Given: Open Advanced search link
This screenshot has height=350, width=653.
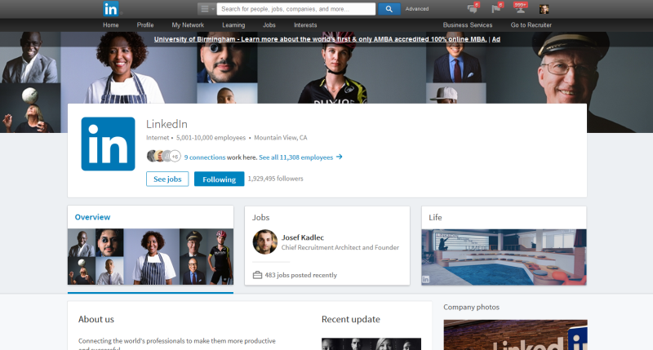Looking at the screenshot, I should tap(417, 9).
